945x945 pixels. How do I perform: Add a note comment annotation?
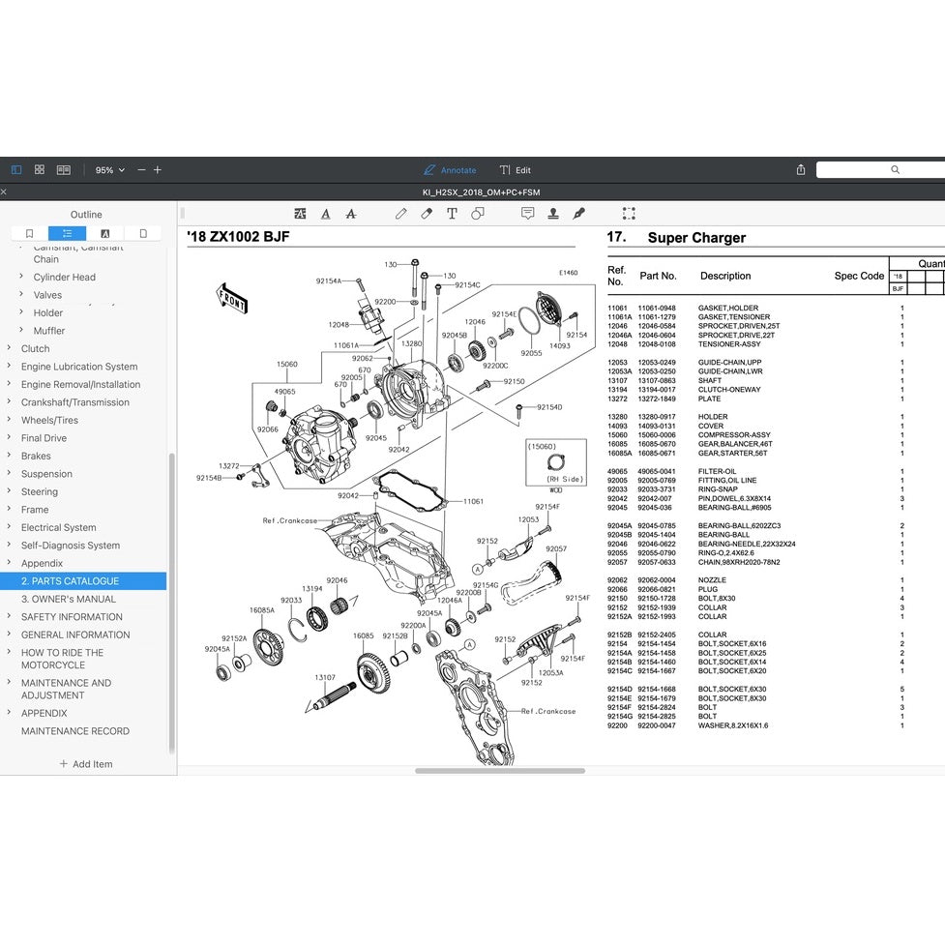pyautogui.click(x=528, y=216)
